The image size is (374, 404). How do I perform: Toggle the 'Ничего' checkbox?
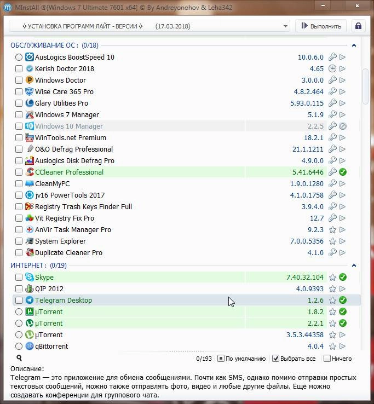(x=327, y=359)
